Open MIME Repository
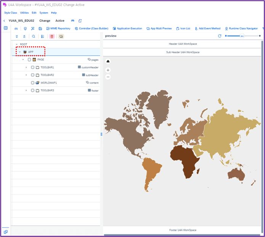This screenshot has height=237, width=265. (58, 28)
